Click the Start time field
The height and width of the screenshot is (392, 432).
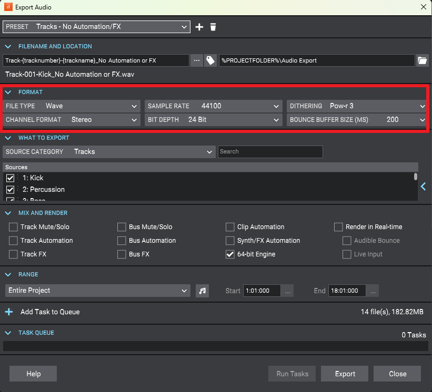pyautogui.click(x=262, y=291)
